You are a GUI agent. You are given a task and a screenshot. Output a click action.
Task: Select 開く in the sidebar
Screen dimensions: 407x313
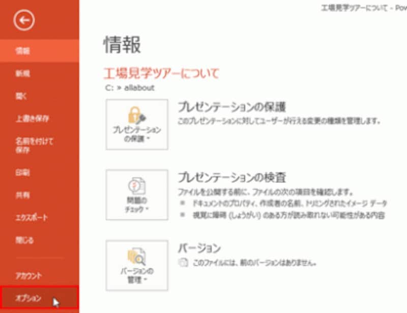click(x=40, y=96)
